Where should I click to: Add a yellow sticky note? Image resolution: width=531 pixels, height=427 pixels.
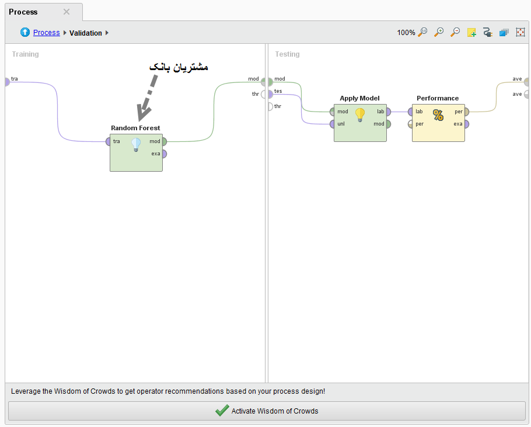(471, 32)
